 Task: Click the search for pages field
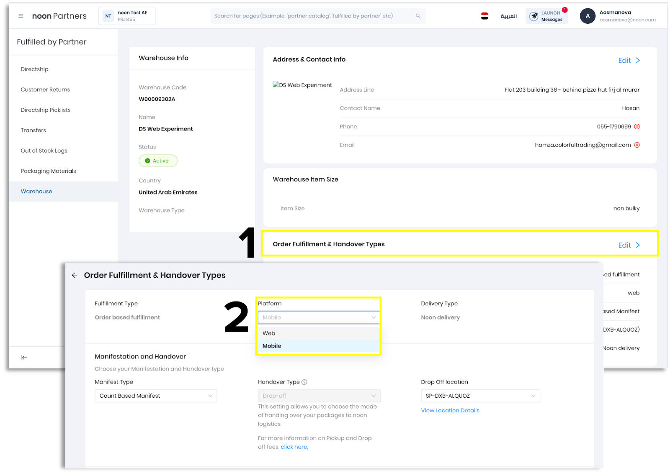[318, 16]
